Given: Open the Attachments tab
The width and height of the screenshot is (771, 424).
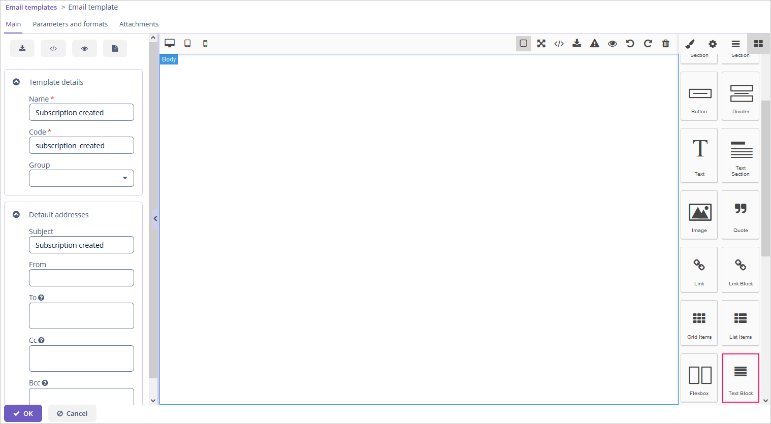Looking at the screenshot, I should click(139, 24).
